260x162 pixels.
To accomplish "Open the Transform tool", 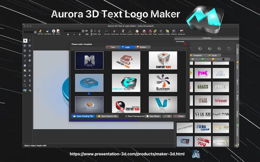I will 130,32.
